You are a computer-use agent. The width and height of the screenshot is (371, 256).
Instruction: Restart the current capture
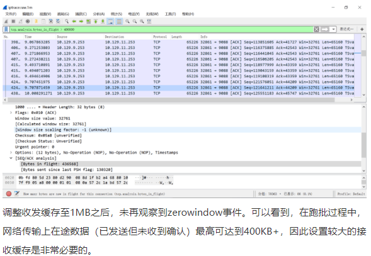tap(21, 21)
